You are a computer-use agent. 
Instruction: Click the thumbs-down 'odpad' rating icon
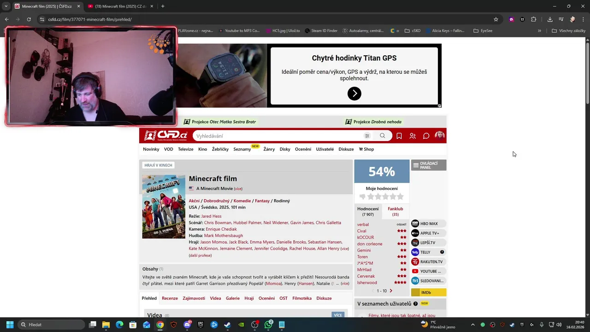click(x=362, y=196)
